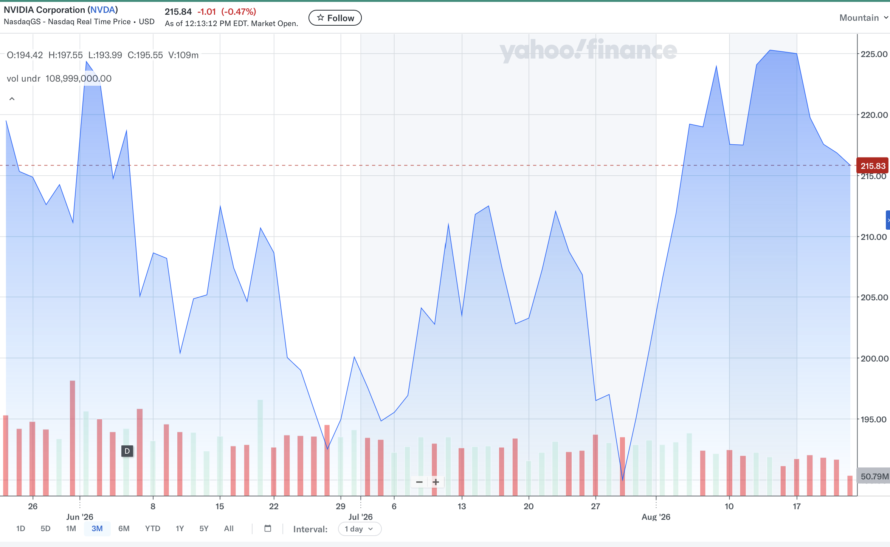Select the 3M range tab
The height and width of the screenshot is (547, 890).
(x=97, y=528)
